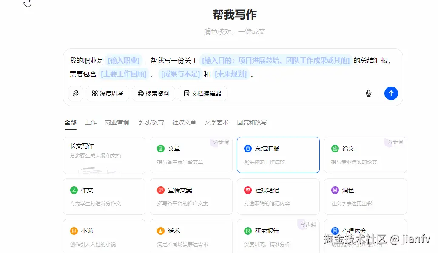Click the 润色校对，一键成文 subtitle text
This screenshot has width=438, height=253.
pyautogui.click(x=235, y=31)
